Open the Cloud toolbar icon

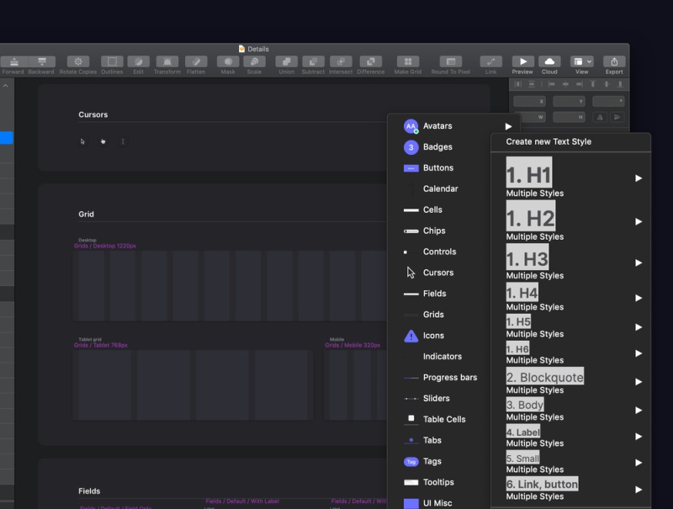[549, 61]
